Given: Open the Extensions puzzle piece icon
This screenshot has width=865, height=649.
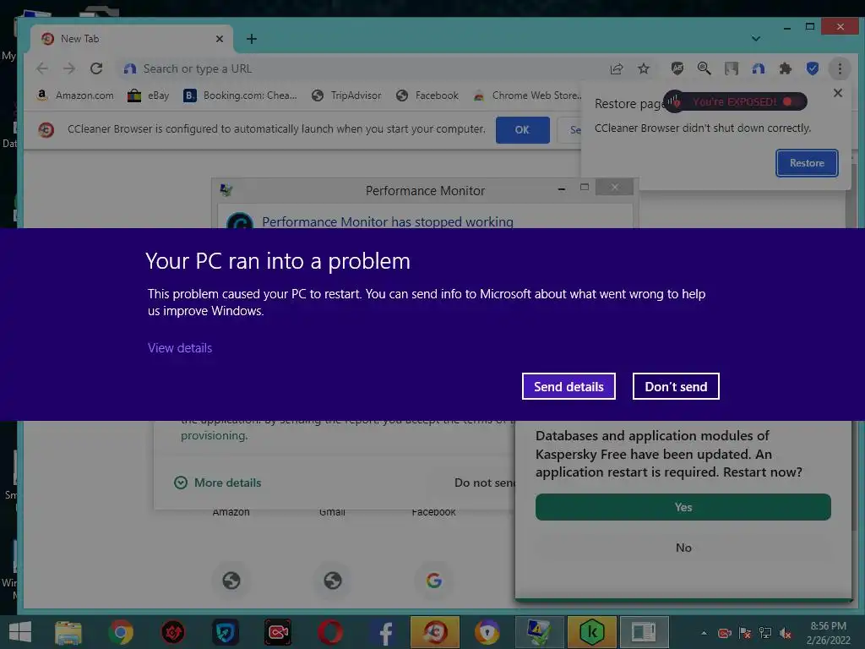Looking at the screenshot, I should pos(785,68).
